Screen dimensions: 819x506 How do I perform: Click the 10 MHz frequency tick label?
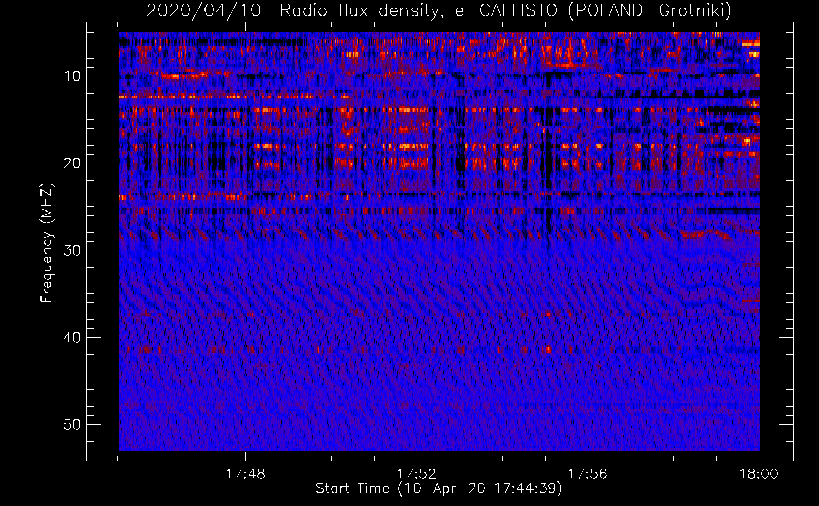click(x=73, y=76)
